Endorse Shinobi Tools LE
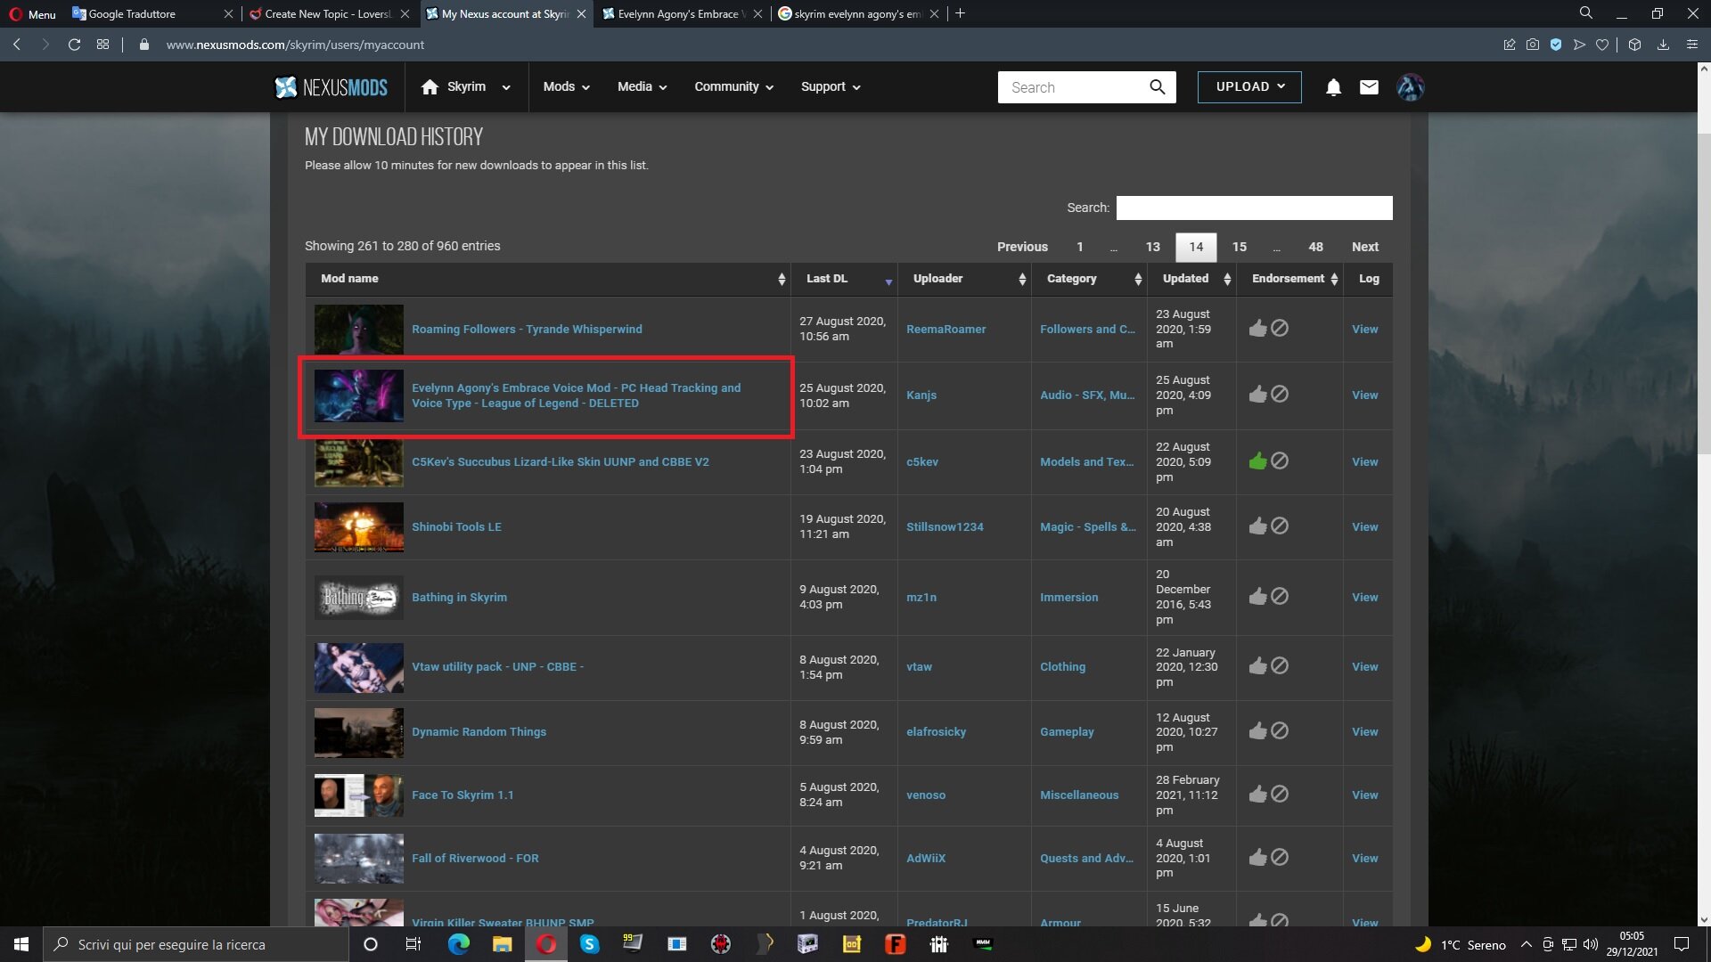This screenshot has height=962, width=1711. [1257, 526]
